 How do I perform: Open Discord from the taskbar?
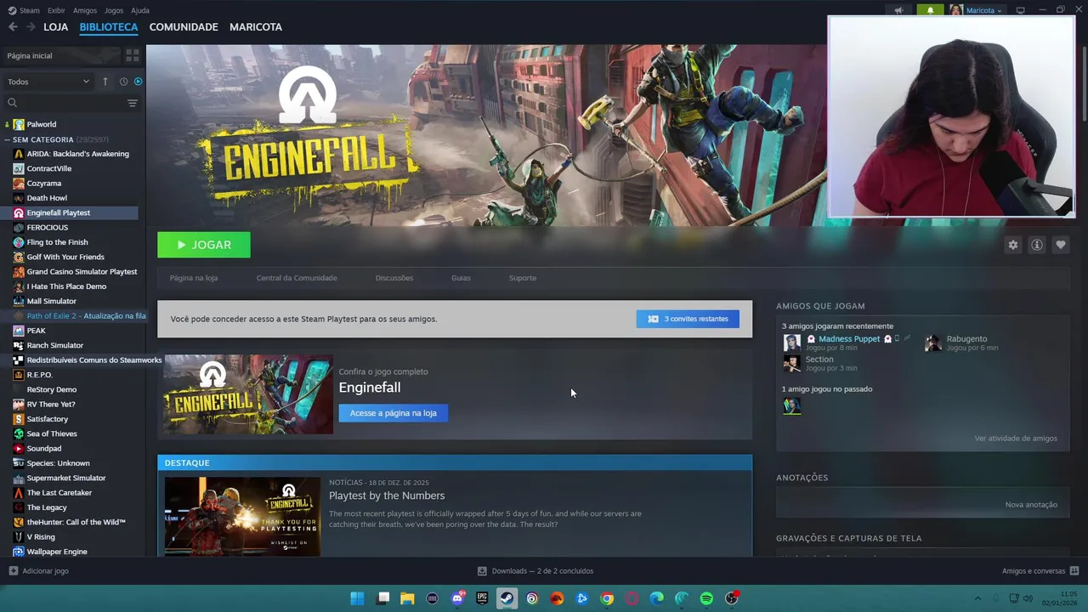coord(457,598)
